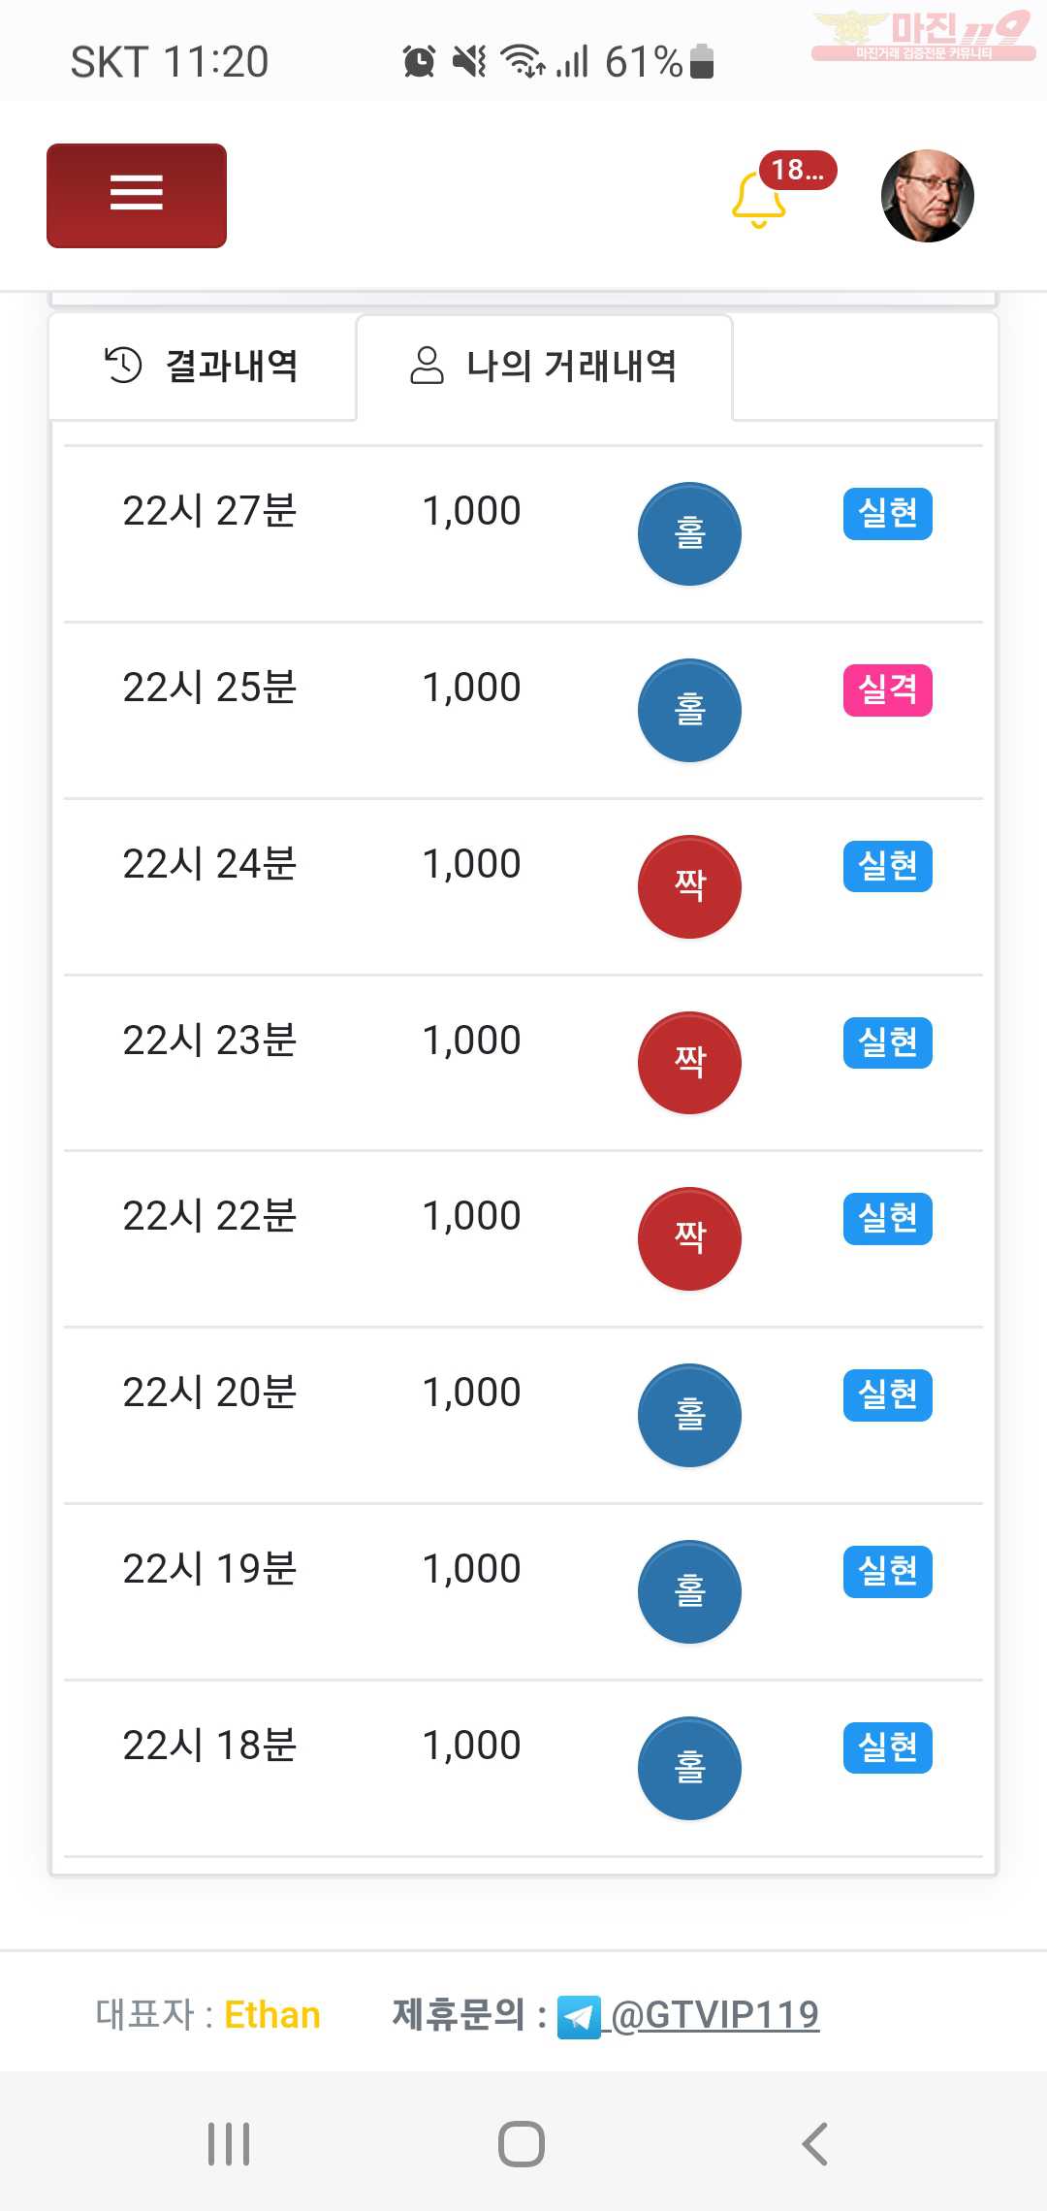Click blue 홀 circle for 22시 20분
Screen dimensions: 1047x2211
point(689,1415)
